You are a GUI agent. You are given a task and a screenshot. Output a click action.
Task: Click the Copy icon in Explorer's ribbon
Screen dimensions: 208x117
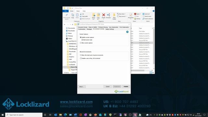coord(72,15)
